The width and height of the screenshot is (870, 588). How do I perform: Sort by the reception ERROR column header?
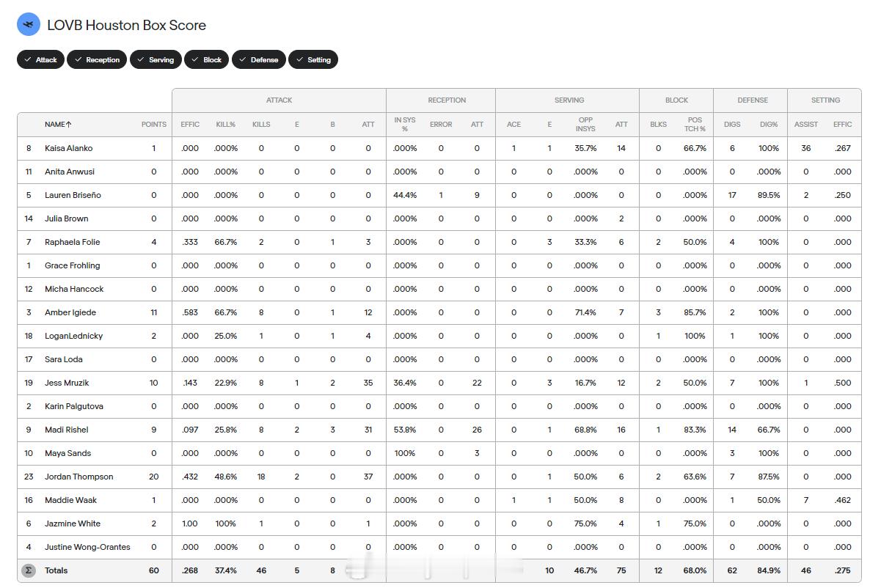point(441,124)
